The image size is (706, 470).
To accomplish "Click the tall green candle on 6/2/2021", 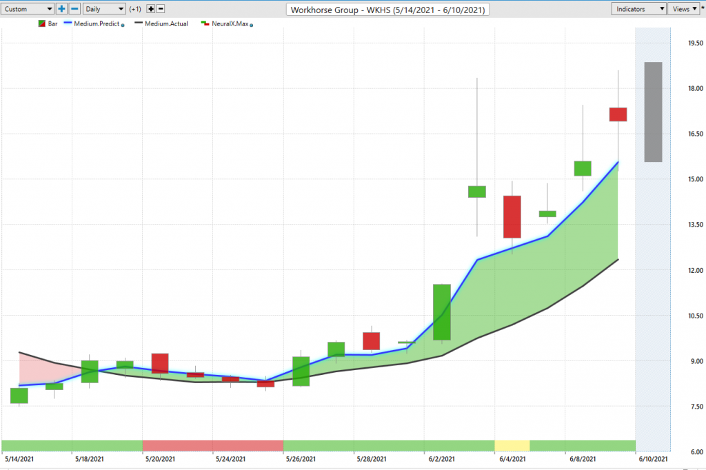I will pyautogui.click(x=442, y=312).
